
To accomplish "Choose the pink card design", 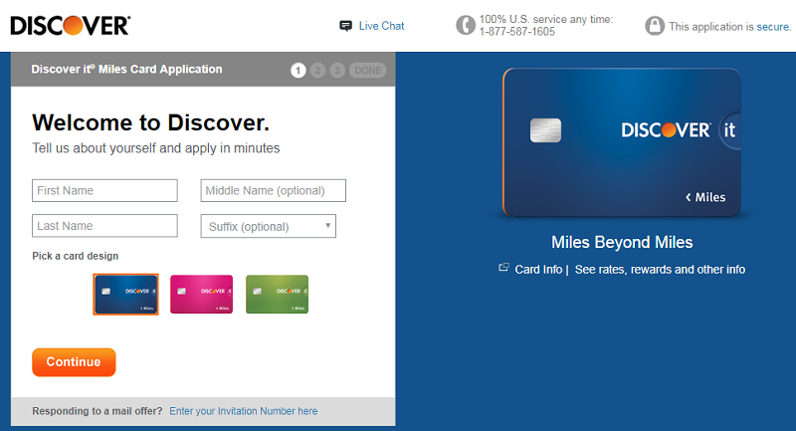I will 202,295.
